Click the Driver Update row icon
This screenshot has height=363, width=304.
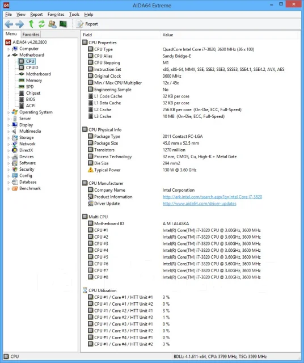tap(91, 203)
